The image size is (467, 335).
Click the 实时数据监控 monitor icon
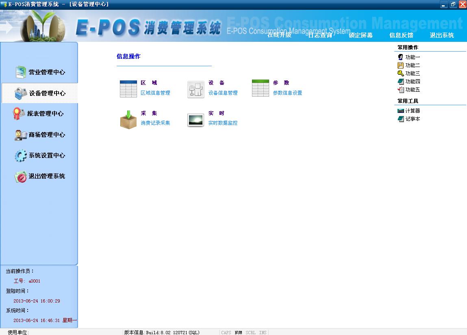click(195, 120)
